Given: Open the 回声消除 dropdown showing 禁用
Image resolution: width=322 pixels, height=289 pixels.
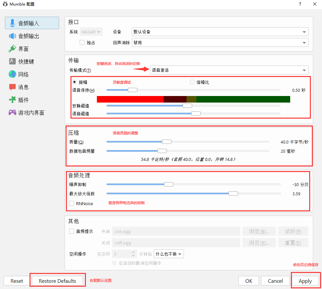Looking at the screenshot, I should click(220, 43).
